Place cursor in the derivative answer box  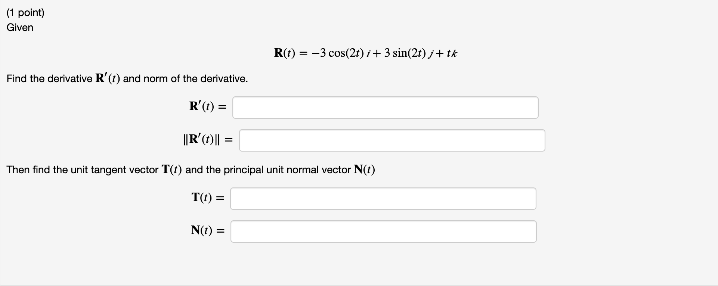(385, 107)
